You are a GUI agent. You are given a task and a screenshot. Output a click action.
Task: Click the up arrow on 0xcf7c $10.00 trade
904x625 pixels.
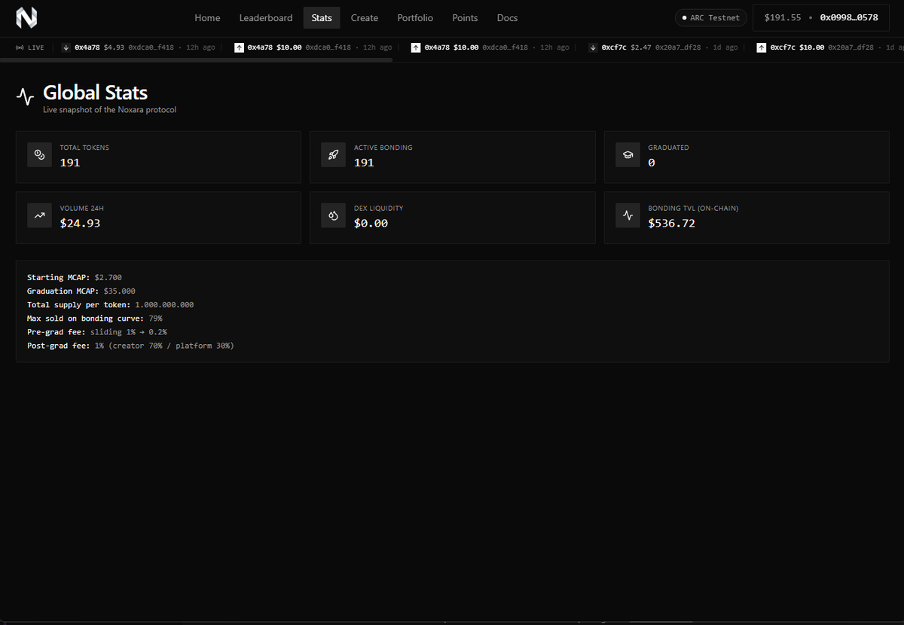(x=762, y=47)
